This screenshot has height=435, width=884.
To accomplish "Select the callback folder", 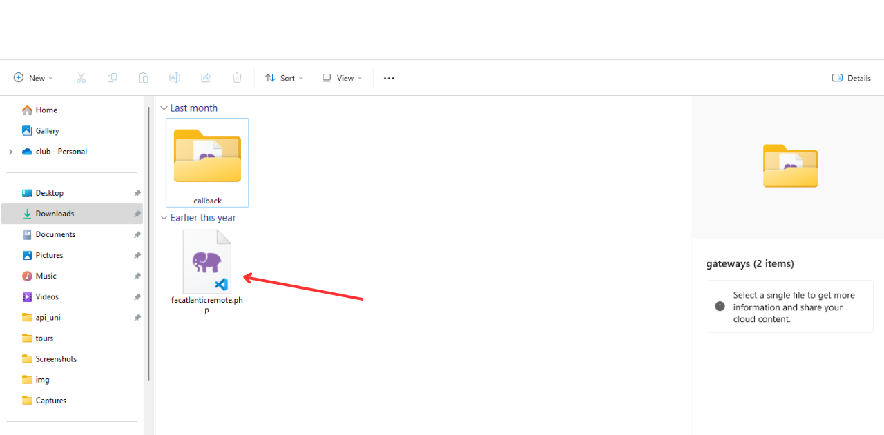I will pyautogui.click(x=207, y=163).
